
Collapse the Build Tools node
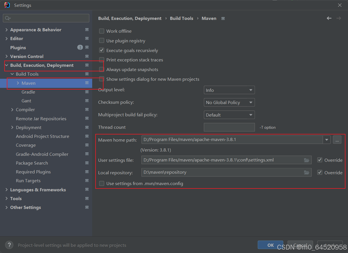pyautogui.click(x=12, y=74)
